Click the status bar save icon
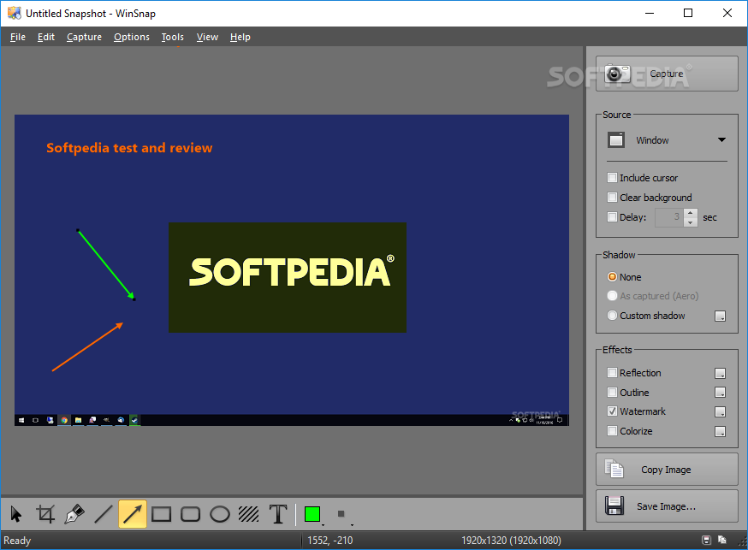The width and height of the screenshot is (748, 550). [707, 540]
